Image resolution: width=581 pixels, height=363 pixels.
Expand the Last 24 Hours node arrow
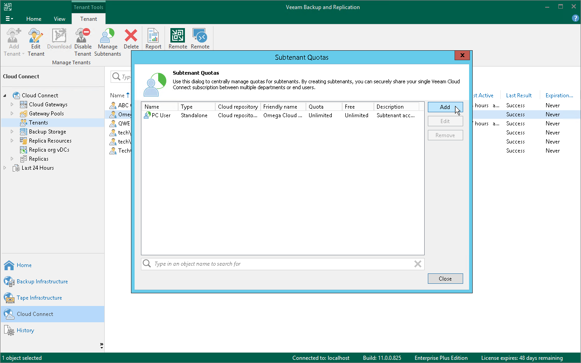click(5, 168)
